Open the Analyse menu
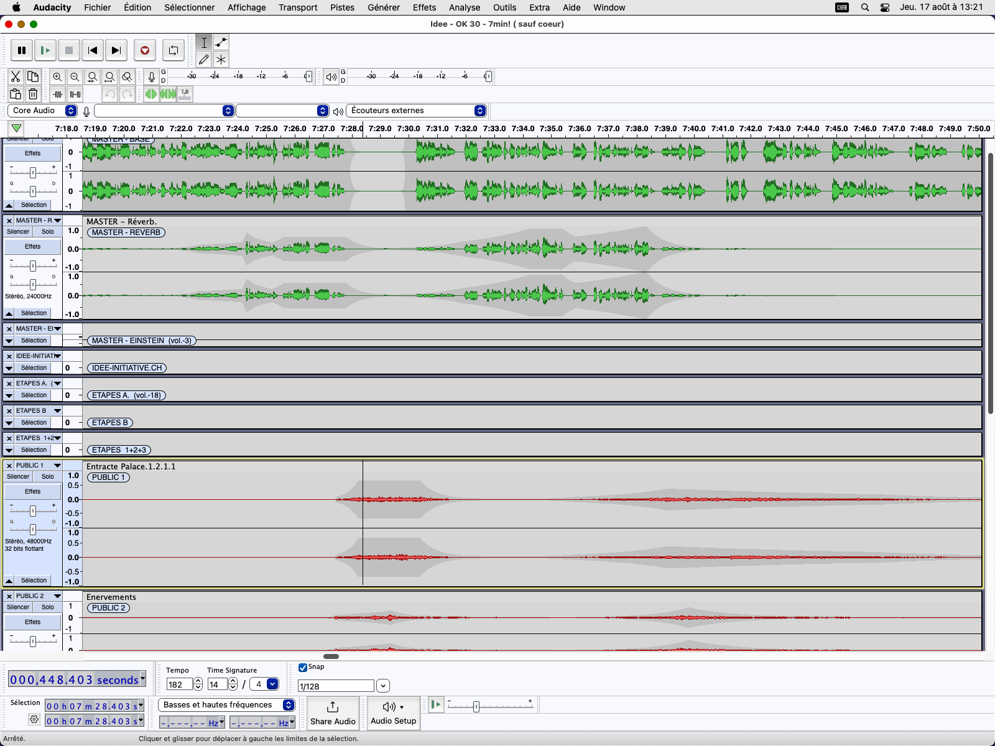The width and height of the screenshot is (995, 746). [465, 7]
